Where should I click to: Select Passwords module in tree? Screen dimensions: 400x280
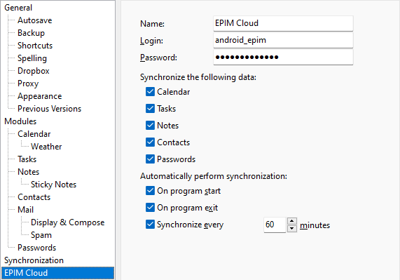pyautogui.click(x=36, y=248)
